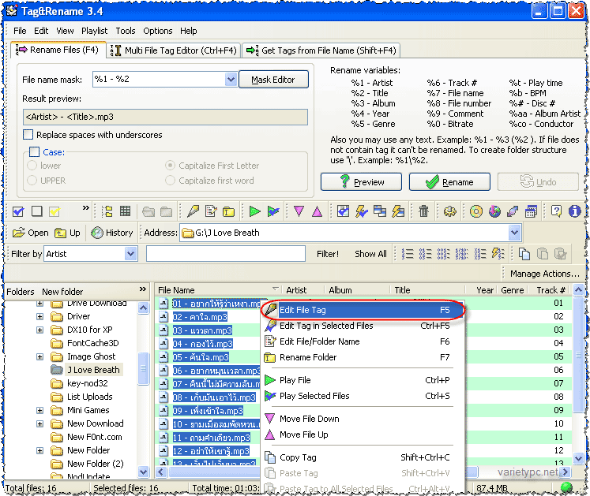
Task: Click the globe online database toolbar icon
Action: (494, 211)
